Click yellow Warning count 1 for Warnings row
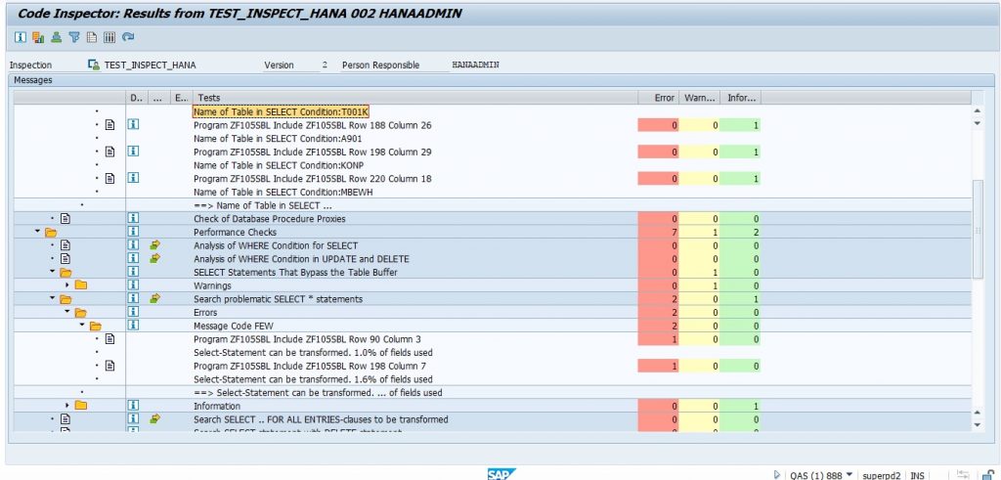 [x=699, y=285]
